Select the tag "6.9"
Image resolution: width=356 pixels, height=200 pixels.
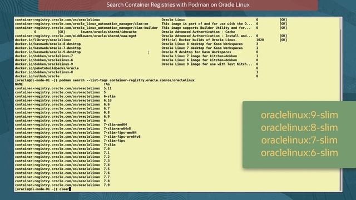coord(107,117)
